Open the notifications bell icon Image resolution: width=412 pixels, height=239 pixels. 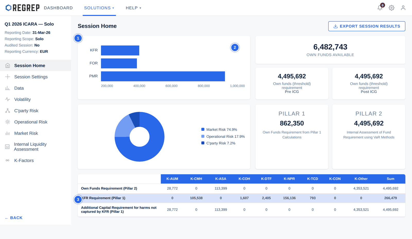point(380,8)
